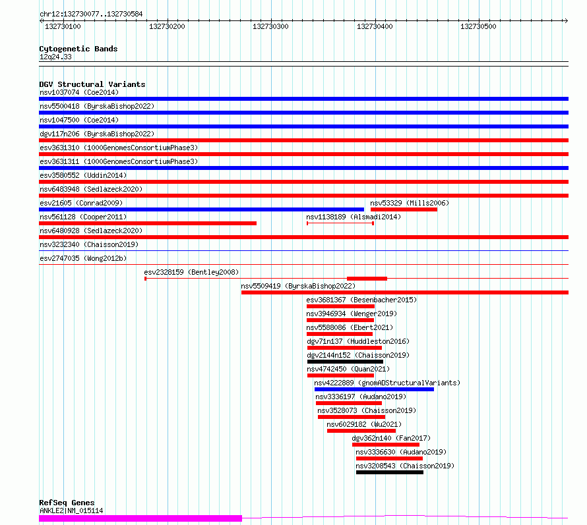Click dgv2144n152 (Chaisson2019) label

click(358, 355)
